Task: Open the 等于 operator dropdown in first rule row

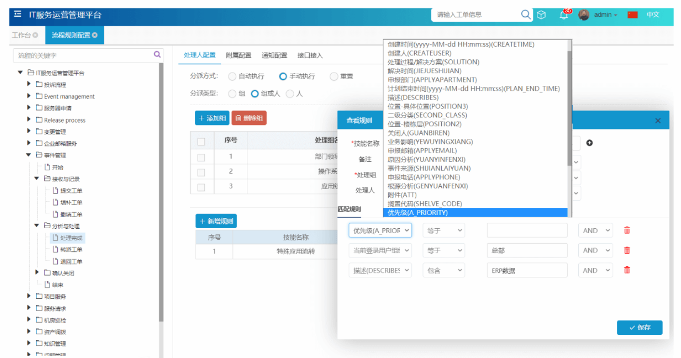Action: click(444, 230)
